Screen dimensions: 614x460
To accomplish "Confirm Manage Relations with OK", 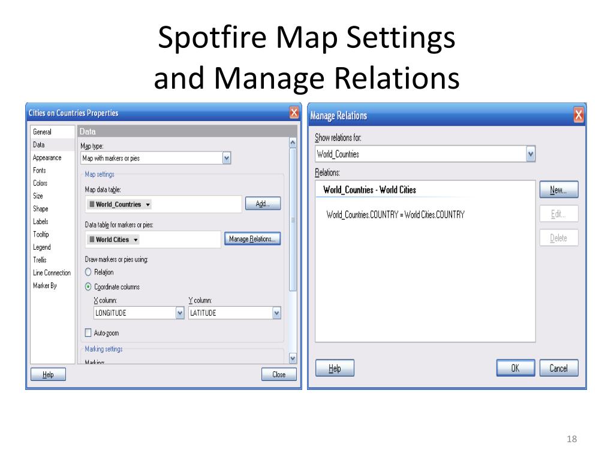I will coord(516,368).
